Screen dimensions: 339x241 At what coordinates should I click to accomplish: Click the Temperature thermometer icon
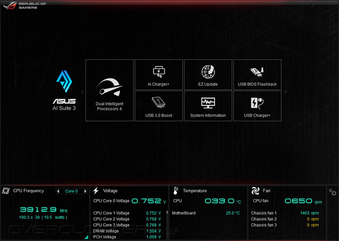[x=175, y=191]
